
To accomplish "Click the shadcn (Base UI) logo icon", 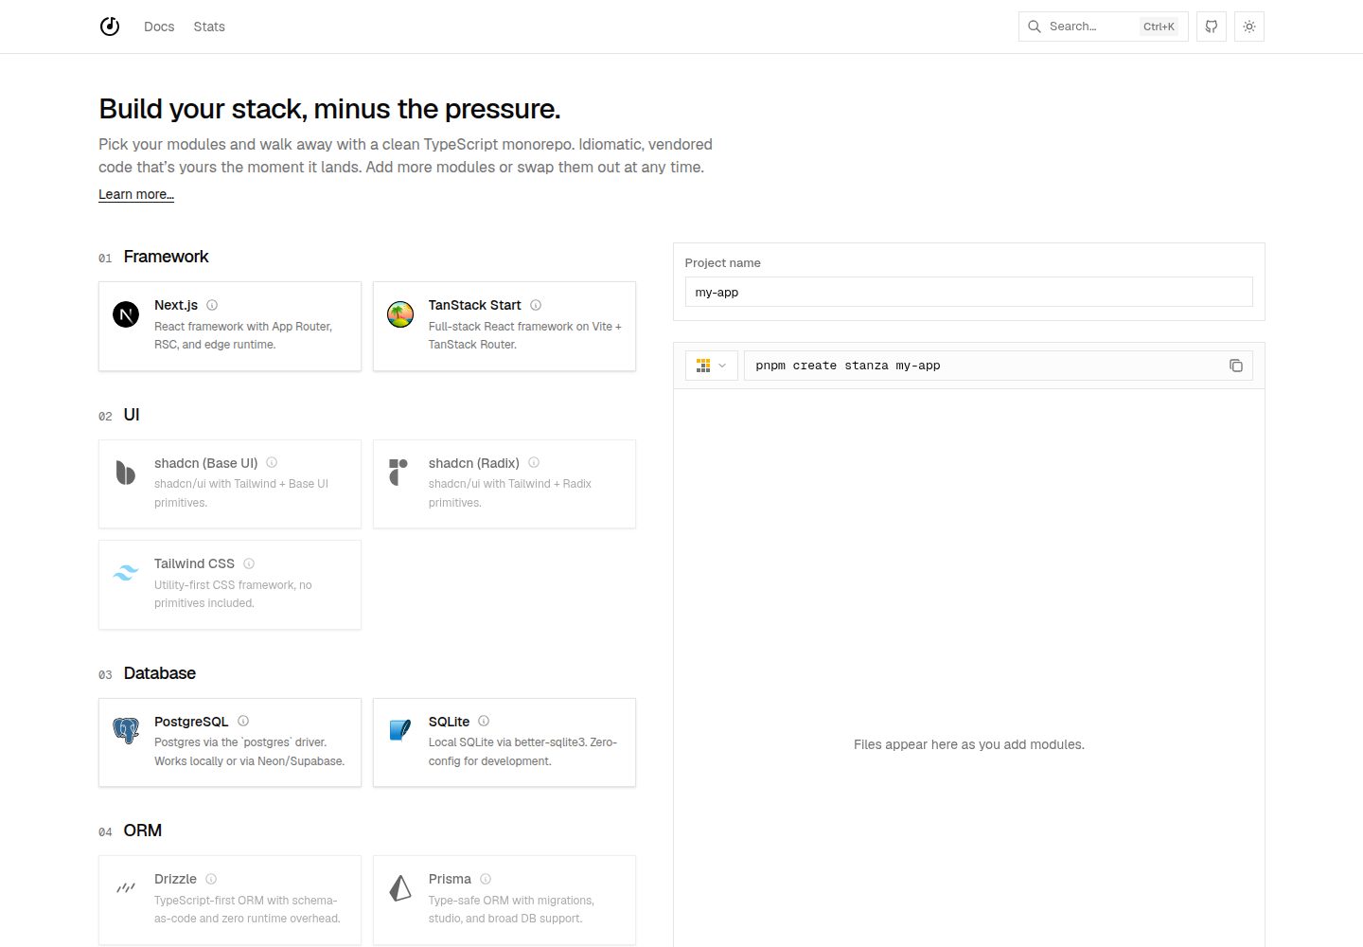I will pyautogui.click(x=126, y=472).
